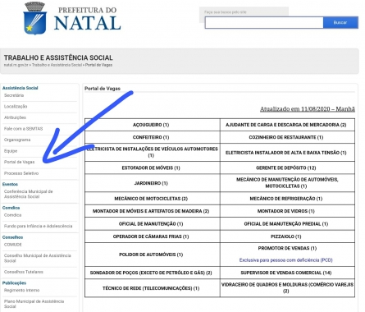
Task: Select SUPERVISOR DE VENDAS COMERCIAL (14) cell
Action: [x=287, y=273]
